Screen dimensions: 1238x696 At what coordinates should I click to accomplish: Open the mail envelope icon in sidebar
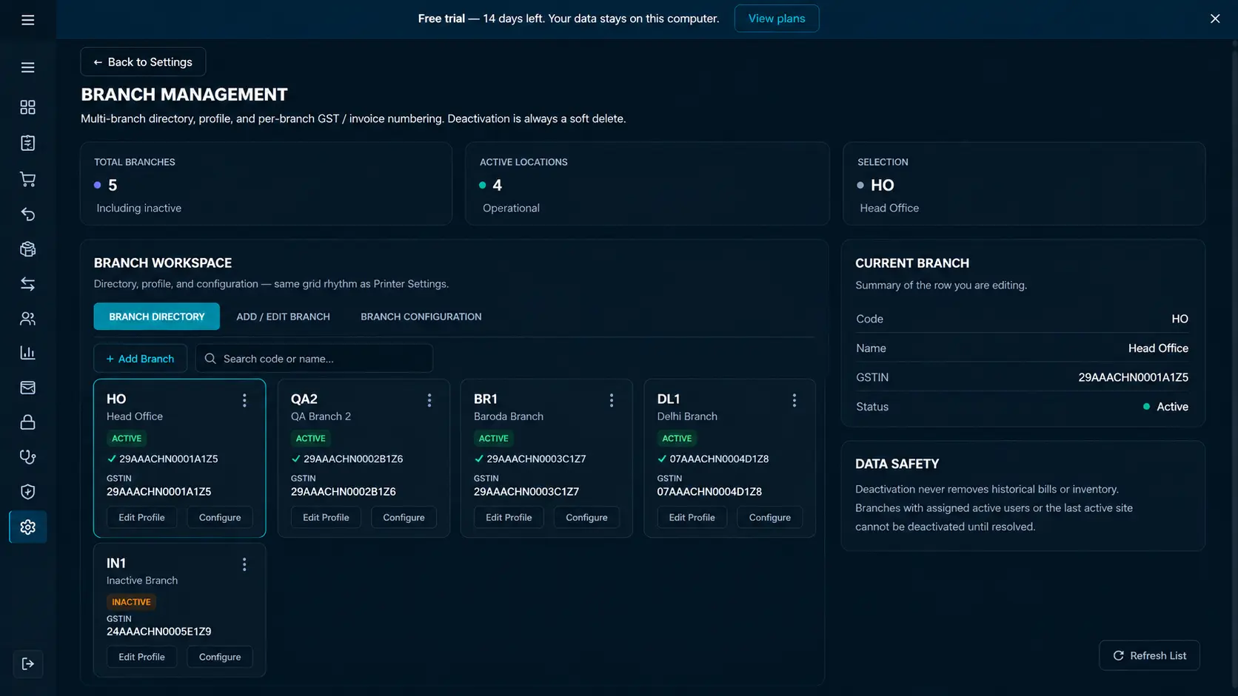[27, 388]
